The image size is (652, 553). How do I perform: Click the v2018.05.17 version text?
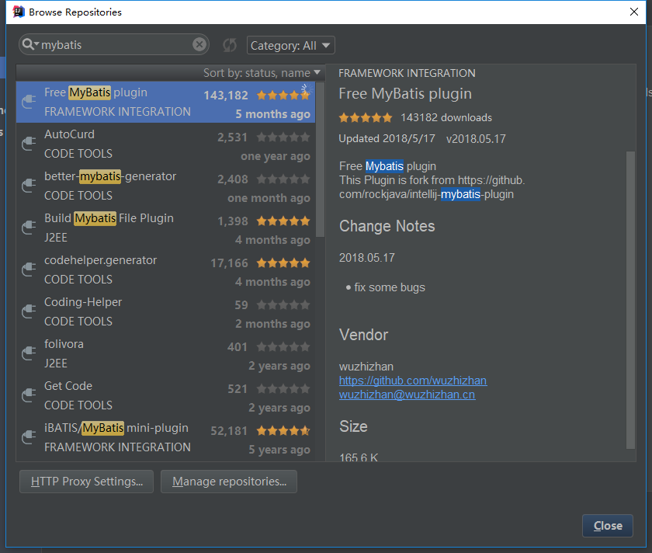[x=476, y=138]
